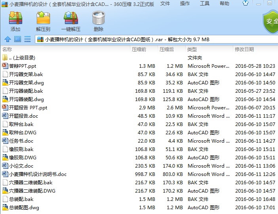The image size is (278, 214).
Task: Click the Word icon of 小论文.doc
Action: (x=5, y=166)
